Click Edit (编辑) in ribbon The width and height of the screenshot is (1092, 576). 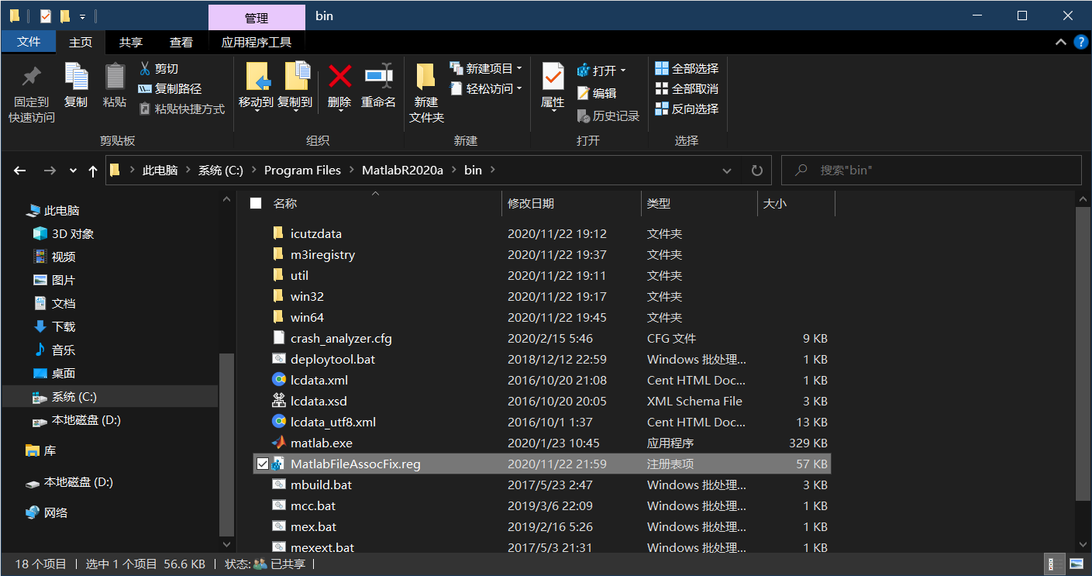point(597,93)
